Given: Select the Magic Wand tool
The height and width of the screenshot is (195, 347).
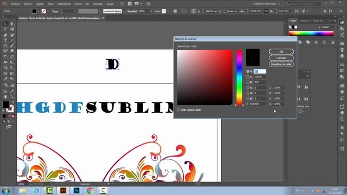Looking at the screenshot, I should (x=5, y=29).
